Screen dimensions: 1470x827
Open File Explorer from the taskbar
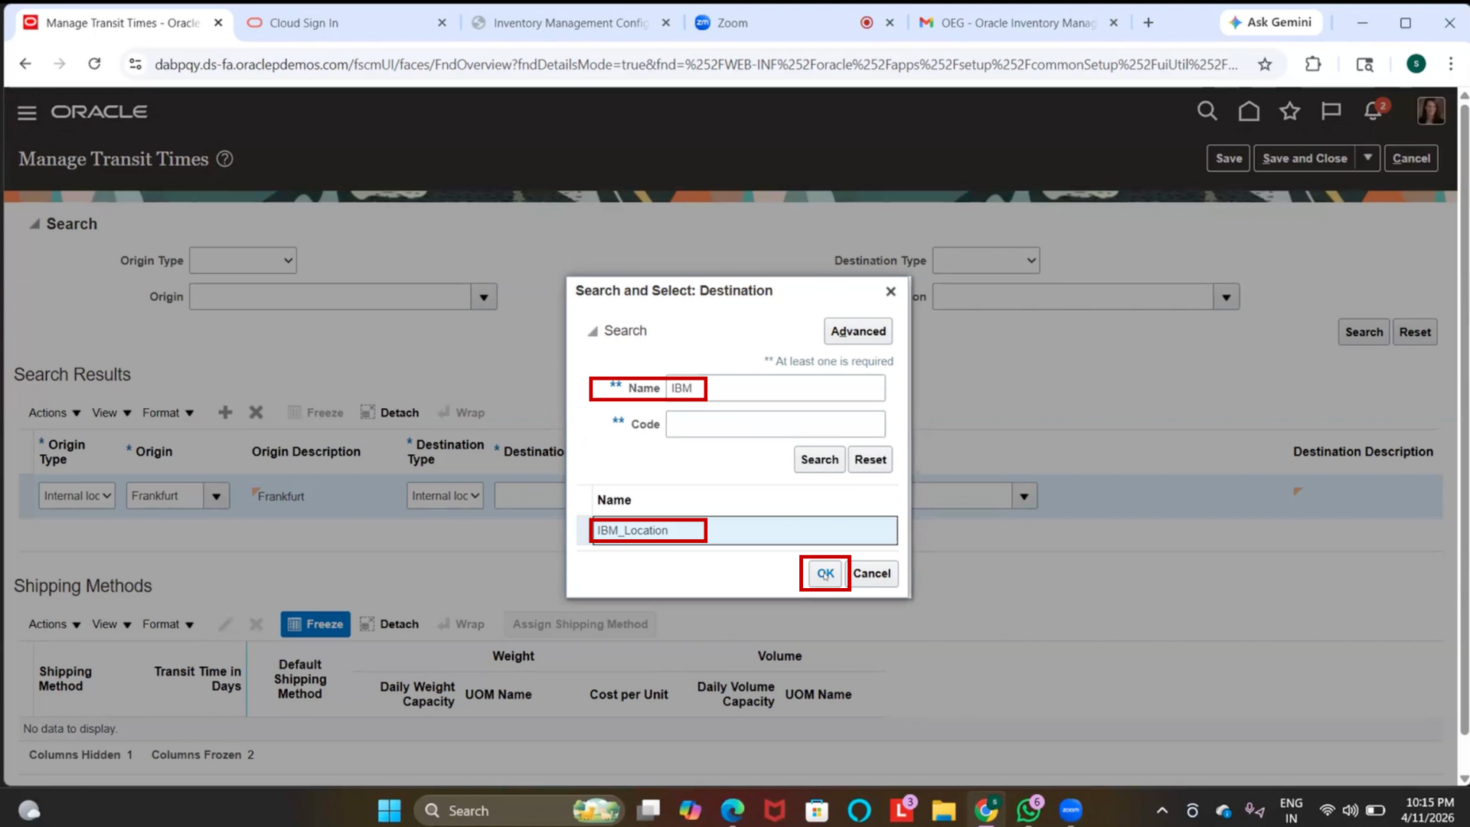943,810
